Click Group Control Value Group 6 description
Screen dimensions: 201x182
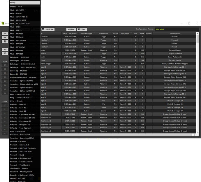pyautogui.click(x=175, y=131)
